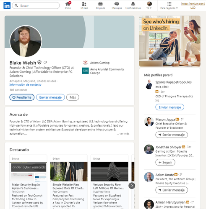Click Simple Website Flaw Exposed Data title
206x209 pixels.
pos(68,186)
